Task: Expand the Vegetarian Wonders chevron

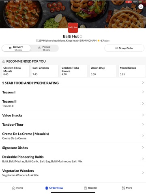Action: (x=143, y=173)
